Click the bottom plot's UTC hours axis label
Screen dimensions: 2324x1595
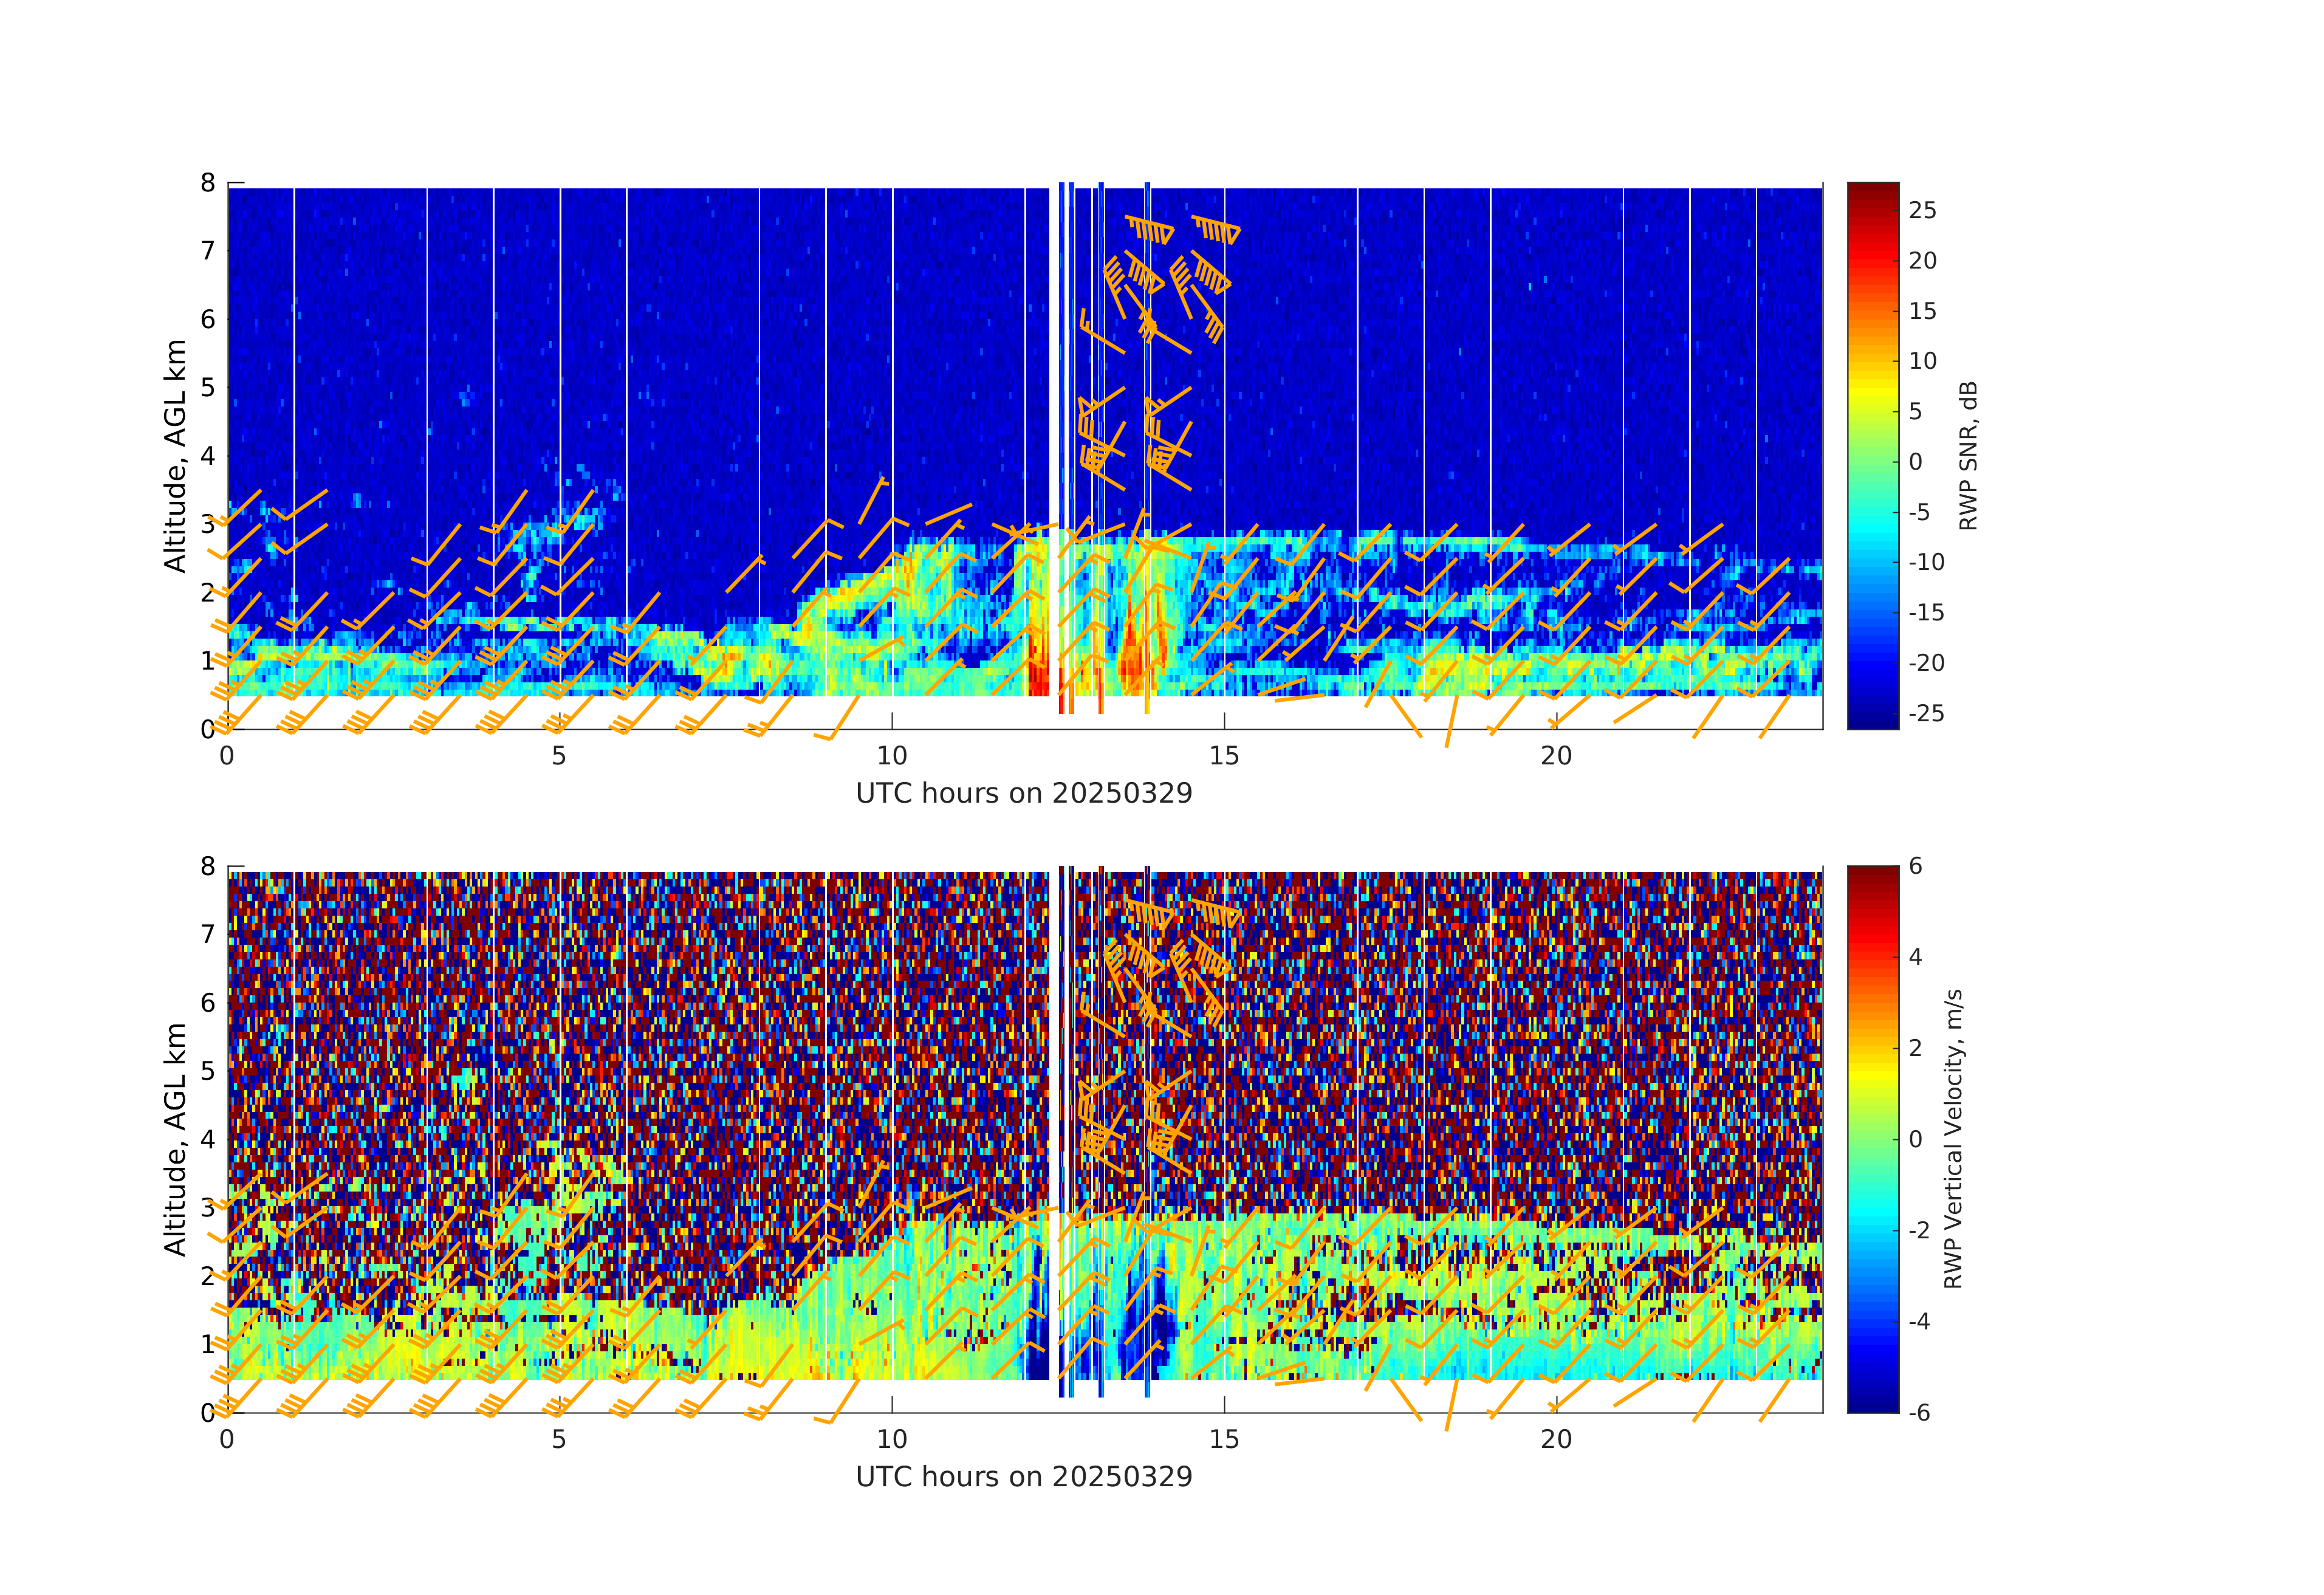pos(1024,1477)
